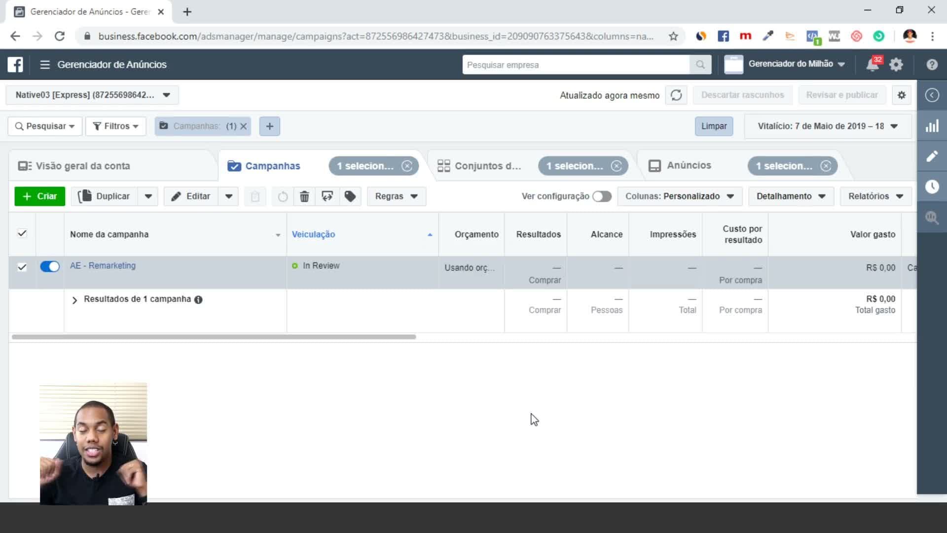The image size is (947, 533).
Task: Click the Duplicar button
Action: (x=105, y=196)
